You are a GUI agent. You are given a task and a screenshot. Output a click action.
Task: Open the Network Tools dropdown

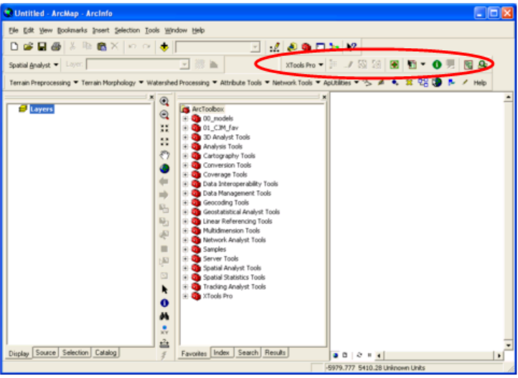point(296,82)
